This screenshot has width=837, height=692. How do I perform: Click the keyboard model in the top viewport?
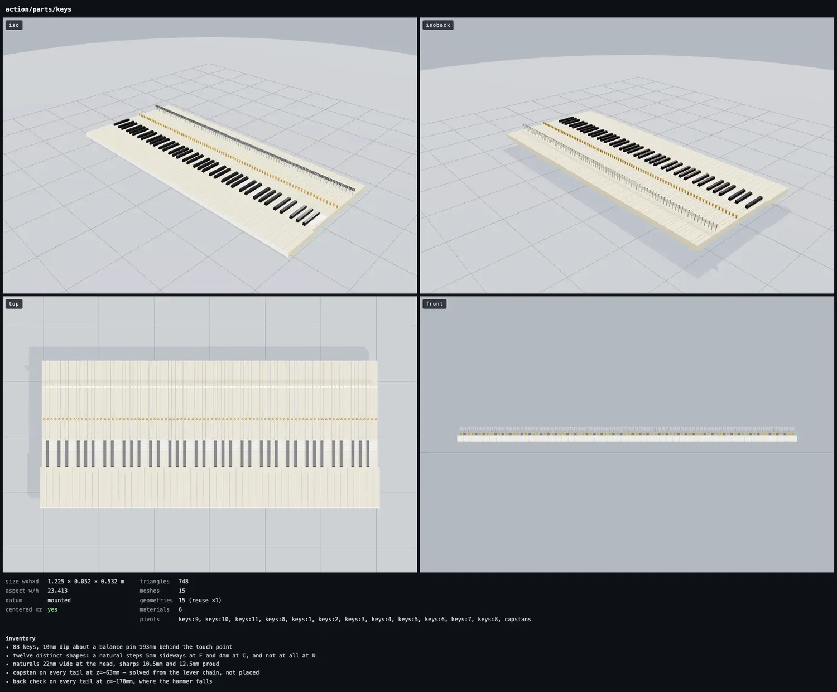210,434
